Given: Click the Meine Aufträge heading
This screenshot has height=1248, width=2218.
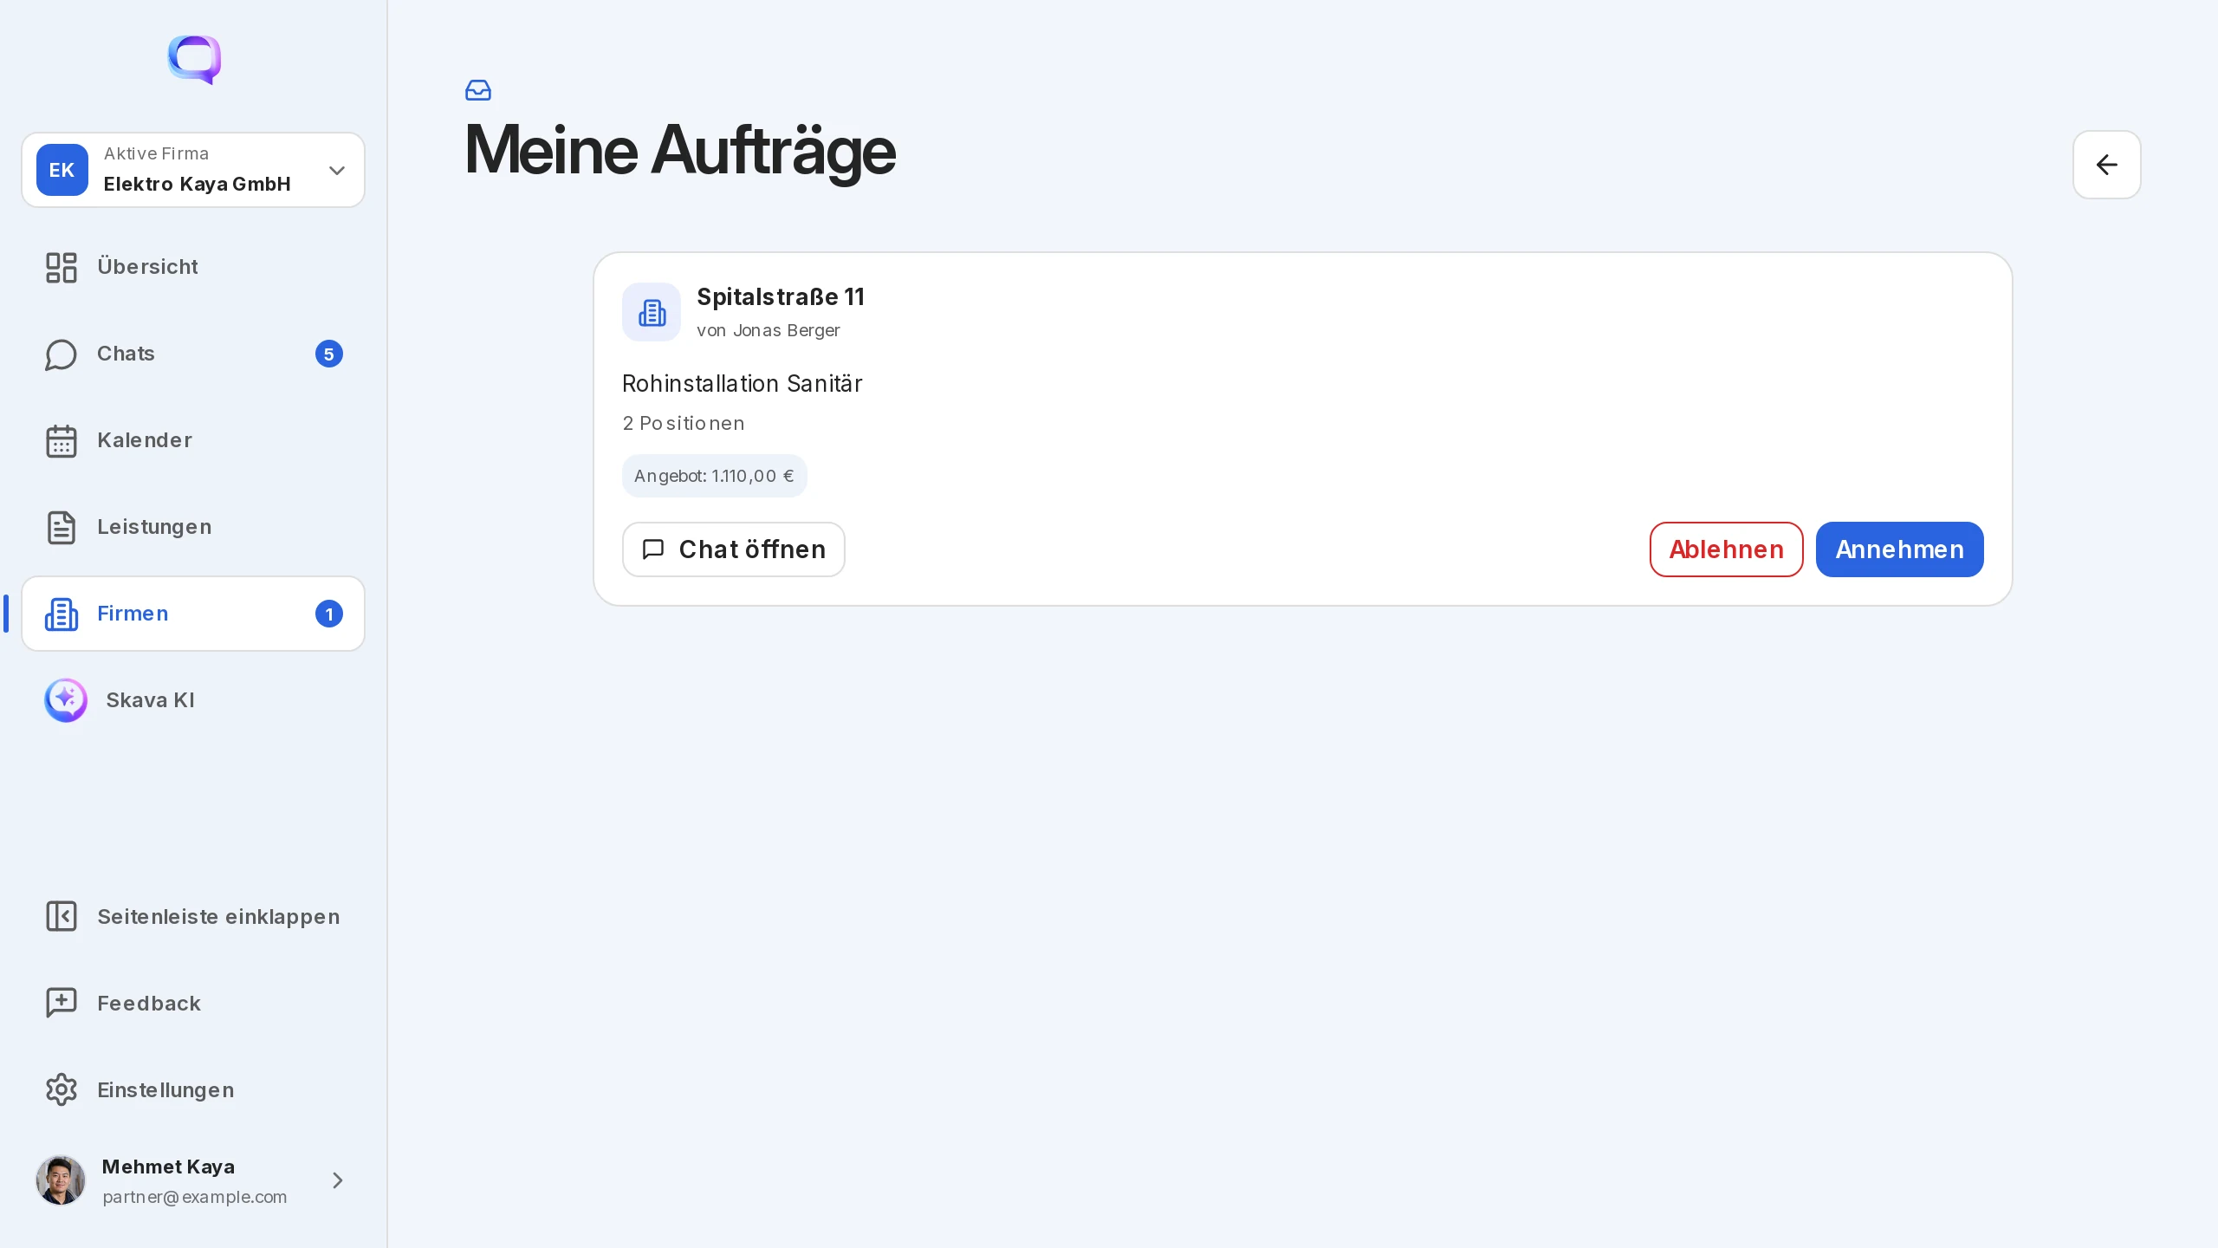Looking at the screenshot, I should [x=680, y=150].
